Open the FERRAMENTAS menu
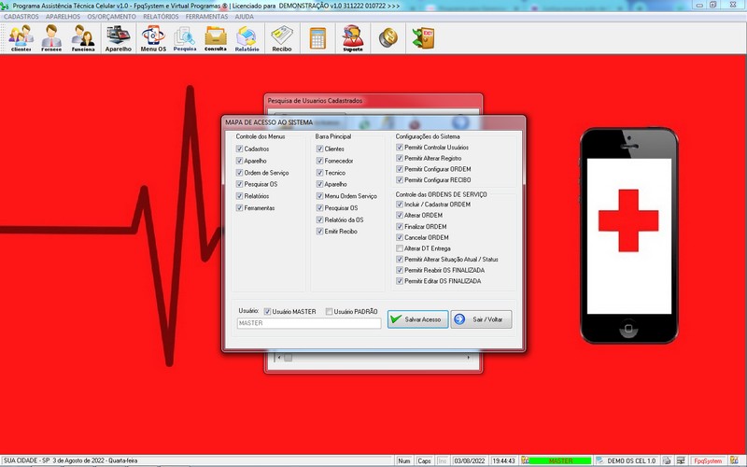The image size is (747, 467). click(x=206, y=17)
